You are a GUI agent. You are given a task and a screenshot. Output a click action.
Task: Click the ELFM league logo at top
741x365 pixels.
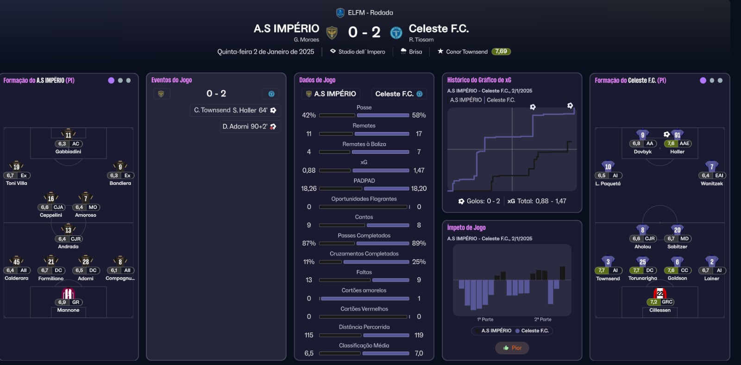tap(340, 13)
